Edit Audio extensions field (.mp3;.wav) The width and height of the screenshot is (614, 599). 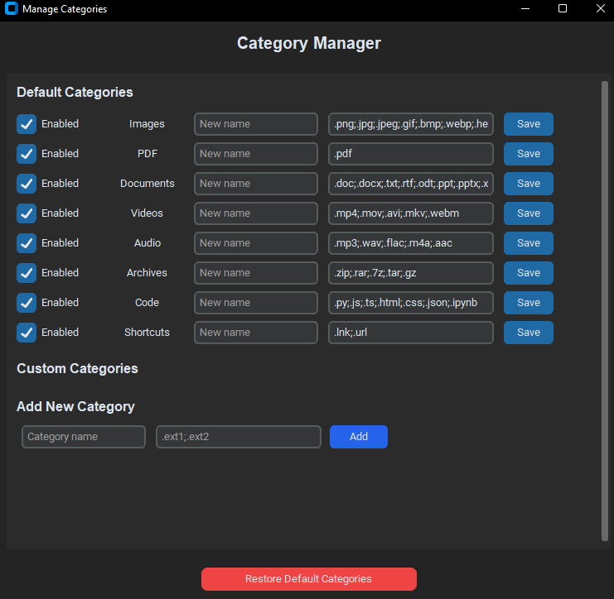click(411, 242)
